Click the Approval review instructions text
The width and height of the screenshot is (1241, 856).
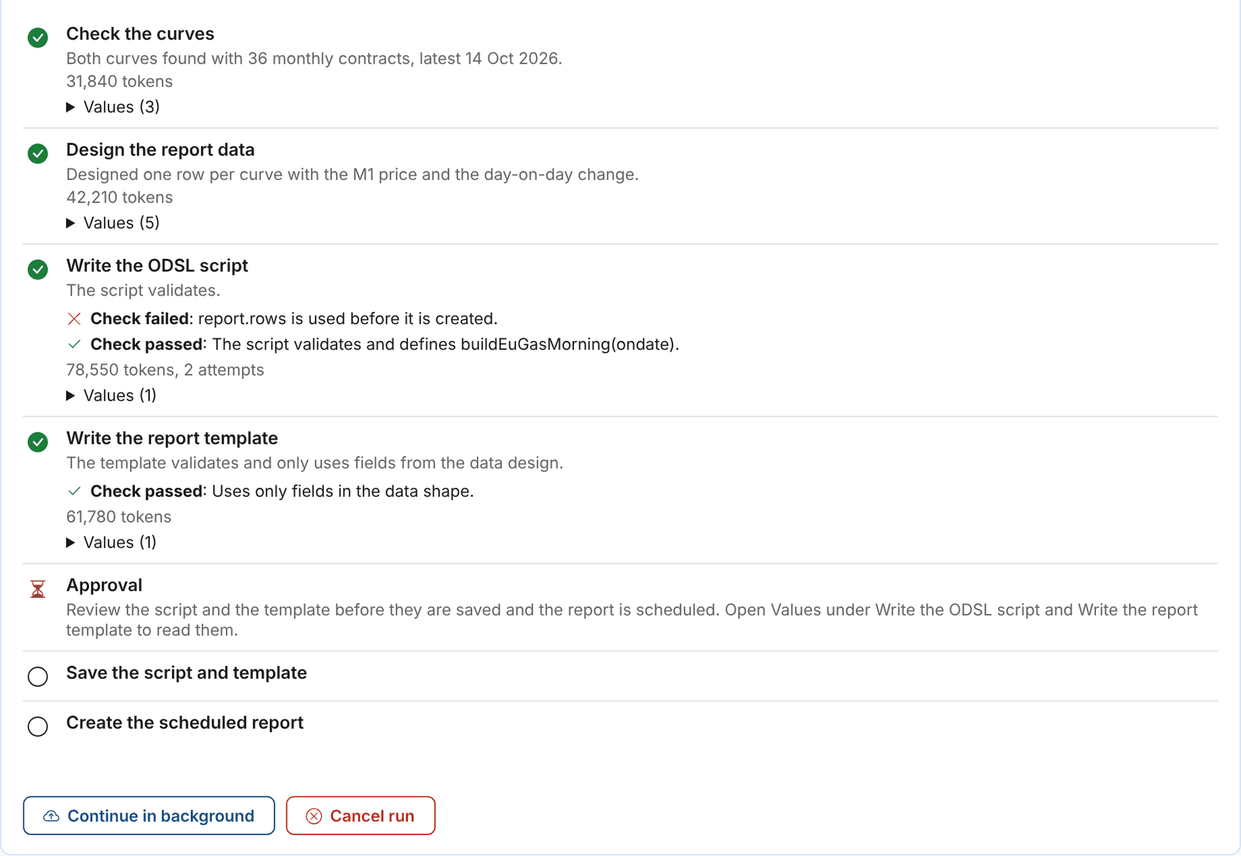[632, 620]
